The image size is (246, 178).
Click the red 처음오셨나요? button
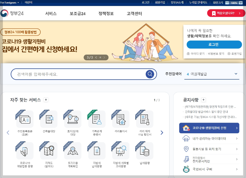click(x=226, y=13)
